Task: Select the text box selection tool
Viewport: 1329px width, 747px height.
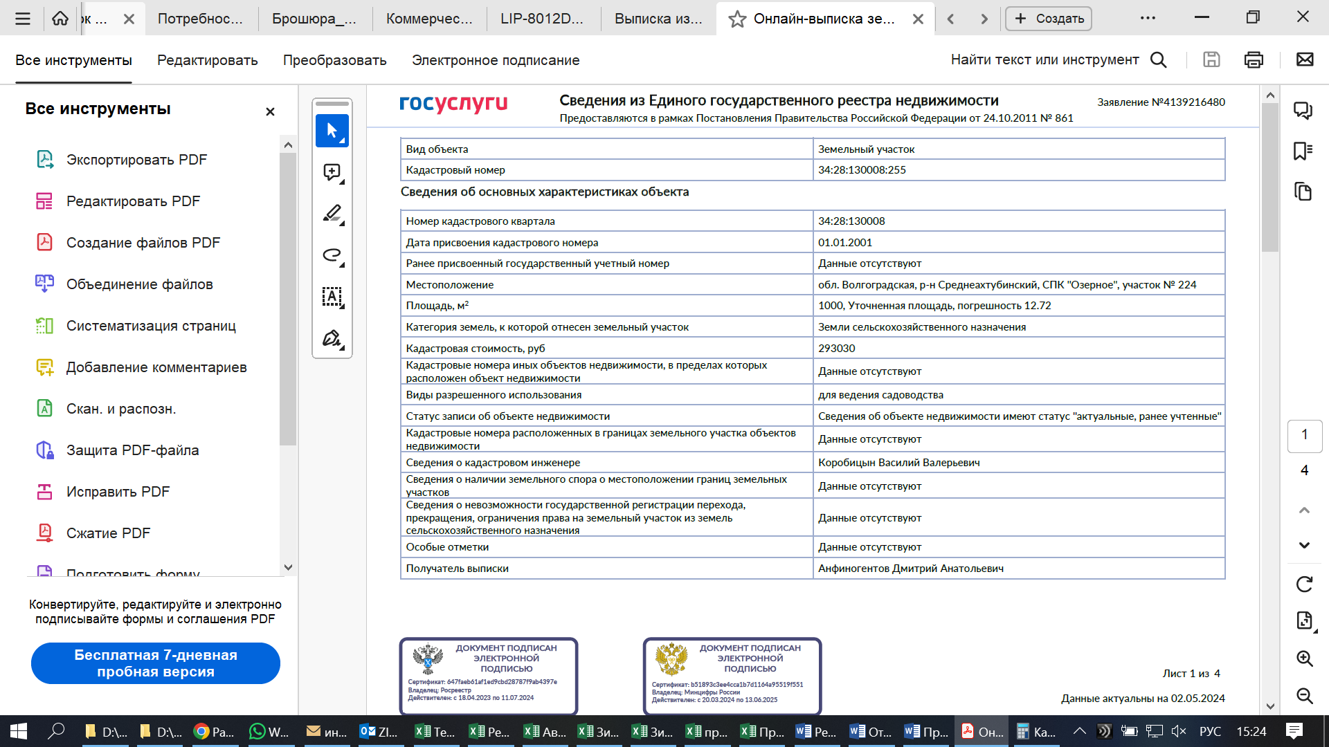Action: tap(332, 297)
